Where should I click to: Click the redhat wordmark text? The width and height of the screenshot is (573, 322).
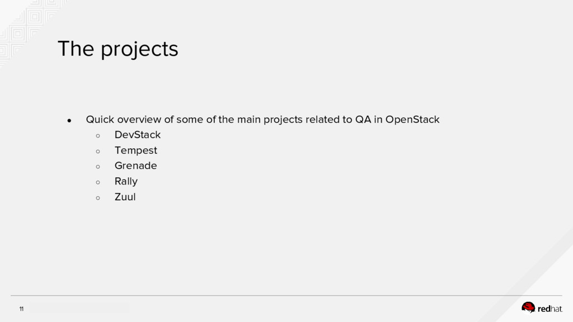coord(550,308)
